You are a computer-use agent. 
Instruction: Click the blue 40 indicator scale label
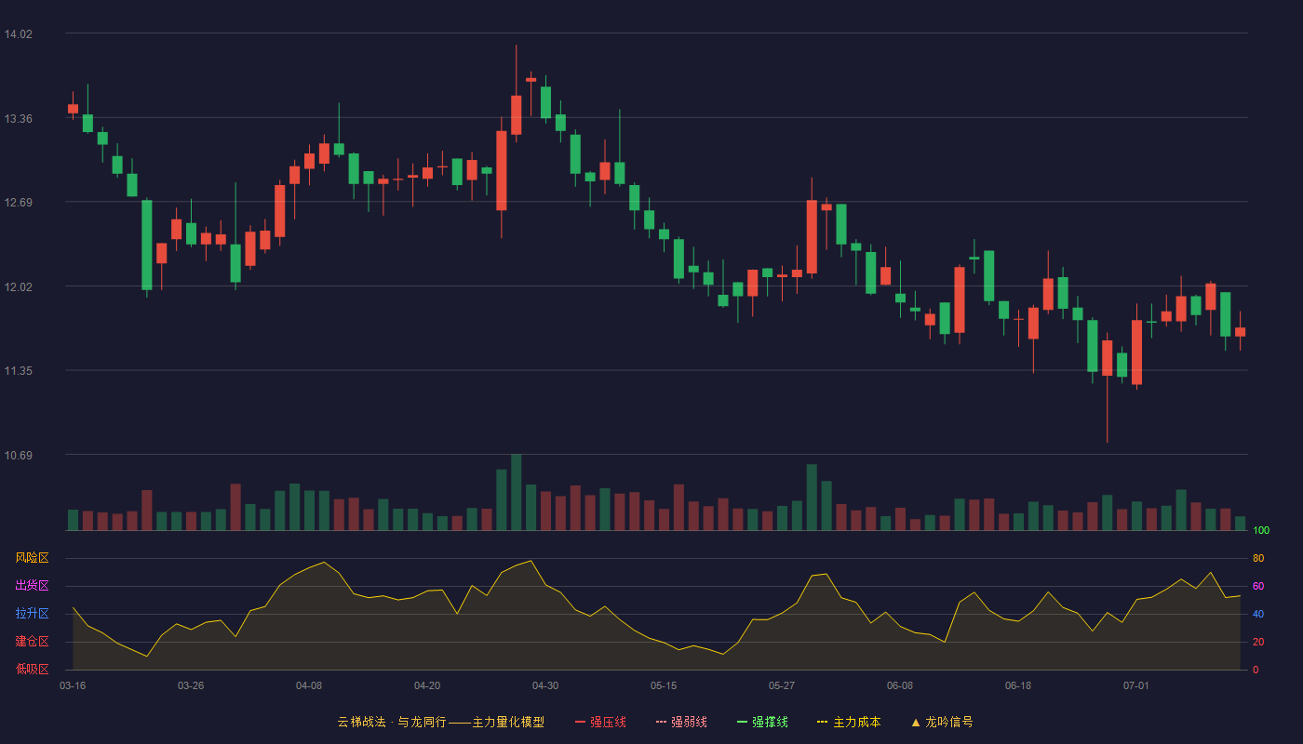(1258, 614)
